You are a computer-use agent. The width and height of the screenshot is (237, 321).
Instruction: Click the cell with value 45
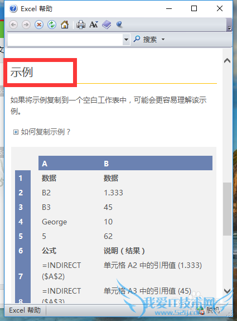[x=108, y=207]
